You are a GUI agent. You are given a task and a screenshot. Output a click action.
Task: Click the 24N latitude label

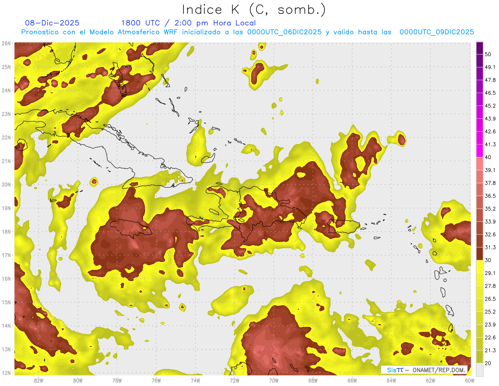click(6, 90)
